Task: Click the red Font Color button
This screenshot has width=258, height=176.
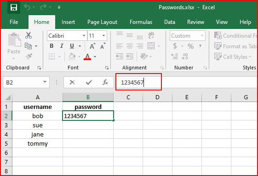Action: tap(87, 57)
